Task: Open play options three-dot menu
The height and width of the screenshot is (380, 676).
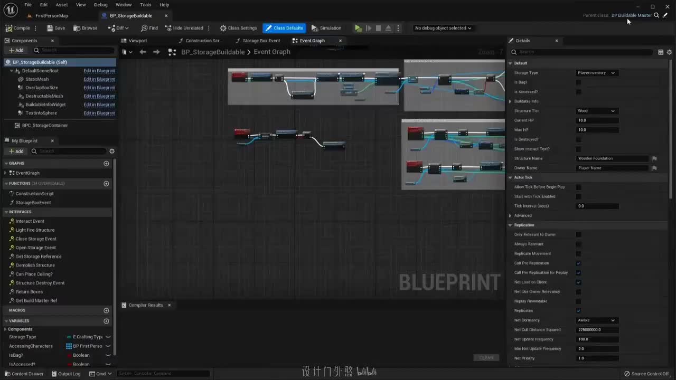Action: click(x=398, y=28)
